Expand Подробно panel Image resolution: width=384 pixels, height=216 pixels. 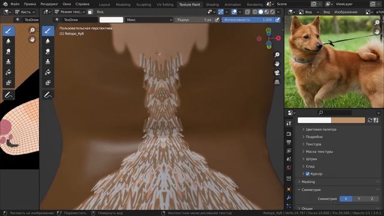pos(314,137)
